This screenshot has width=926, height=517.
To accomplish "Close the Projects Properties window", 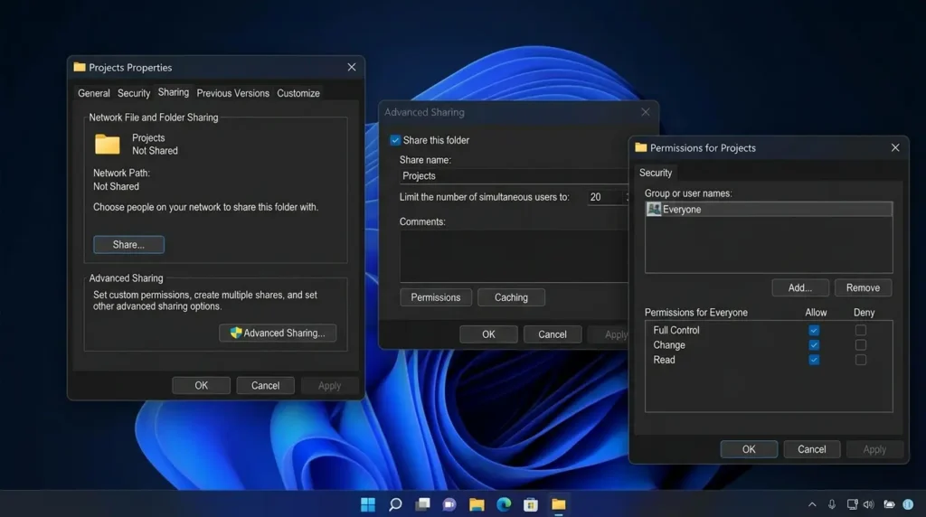I will click(352, 67).
